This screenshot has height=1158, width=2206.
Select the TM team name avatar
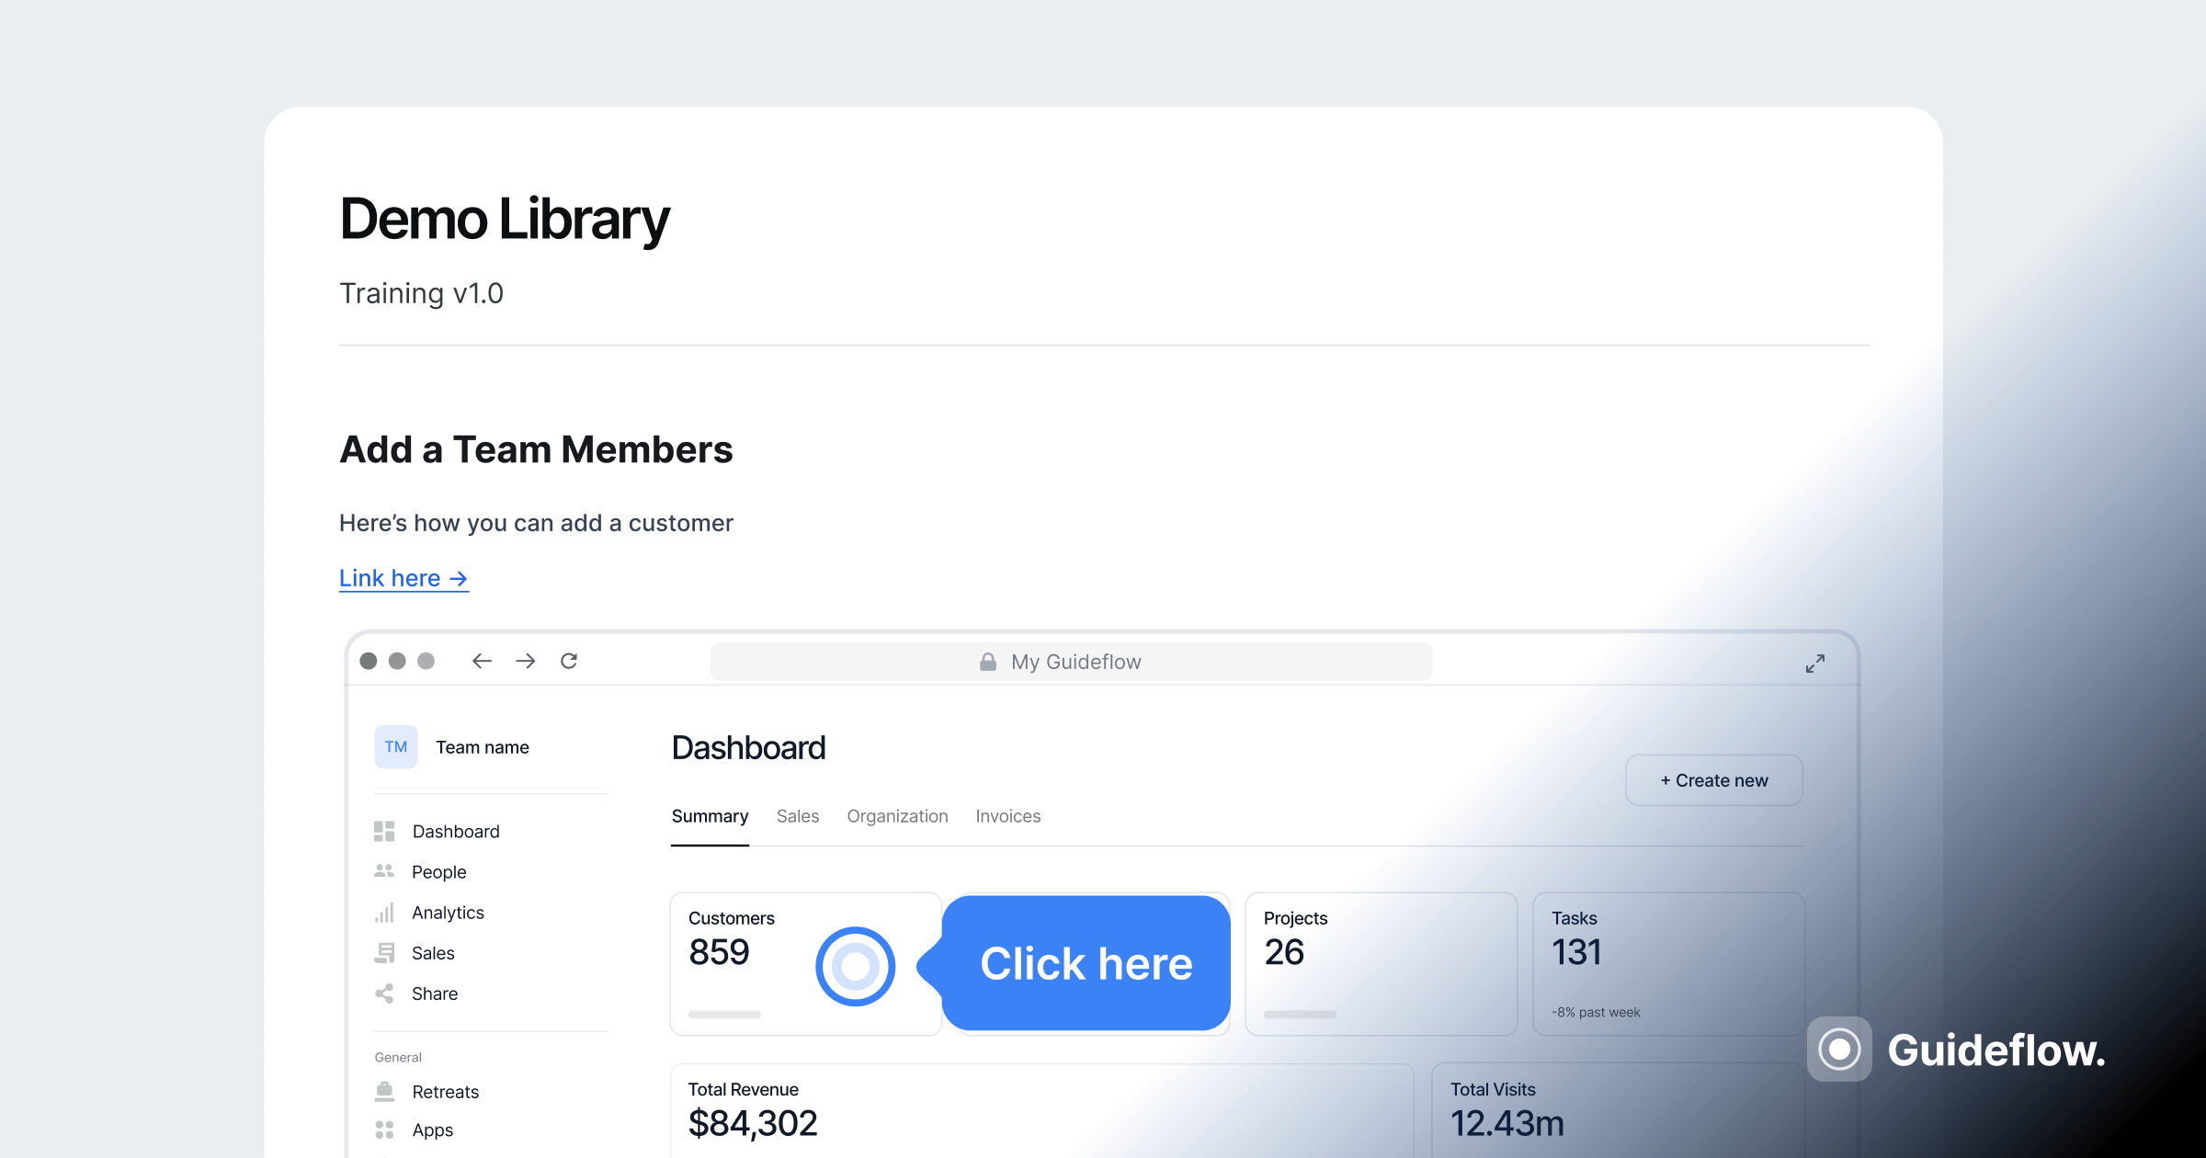(396, 746)
